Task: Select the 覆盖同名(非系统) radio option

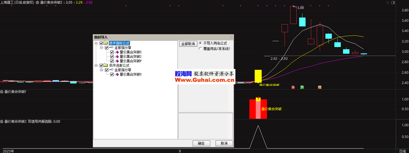Action: click(x=200, y=49)
